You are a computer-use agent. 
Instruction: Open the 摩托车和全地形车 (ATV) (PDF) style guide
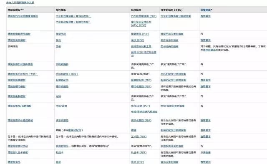[141, 24]
